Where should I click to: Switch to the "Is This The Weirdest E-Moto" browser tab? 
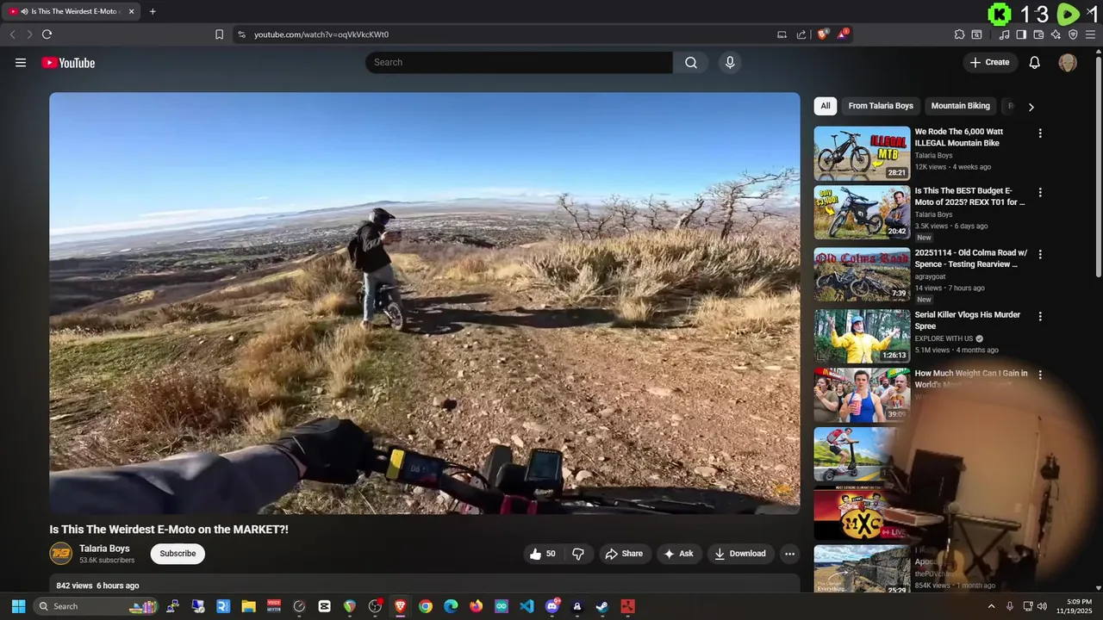pyautogui.click(x=71, y=11)
